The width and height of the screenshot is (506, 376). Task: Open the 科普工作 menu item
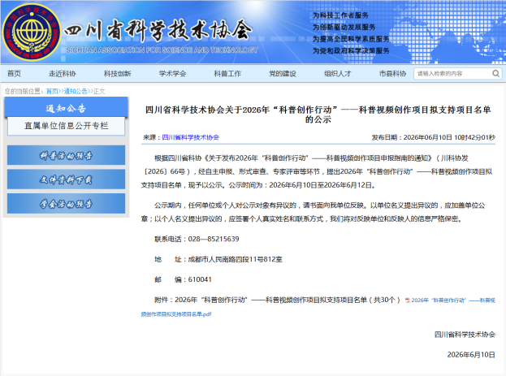click(x=227, y=74)
